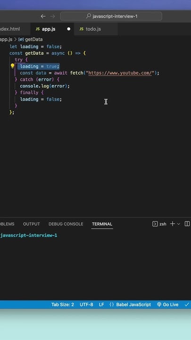Image resolution: width=191 pixels, height=340 pixels.
Task: Open the index.html tab
Action: [10, 29]
